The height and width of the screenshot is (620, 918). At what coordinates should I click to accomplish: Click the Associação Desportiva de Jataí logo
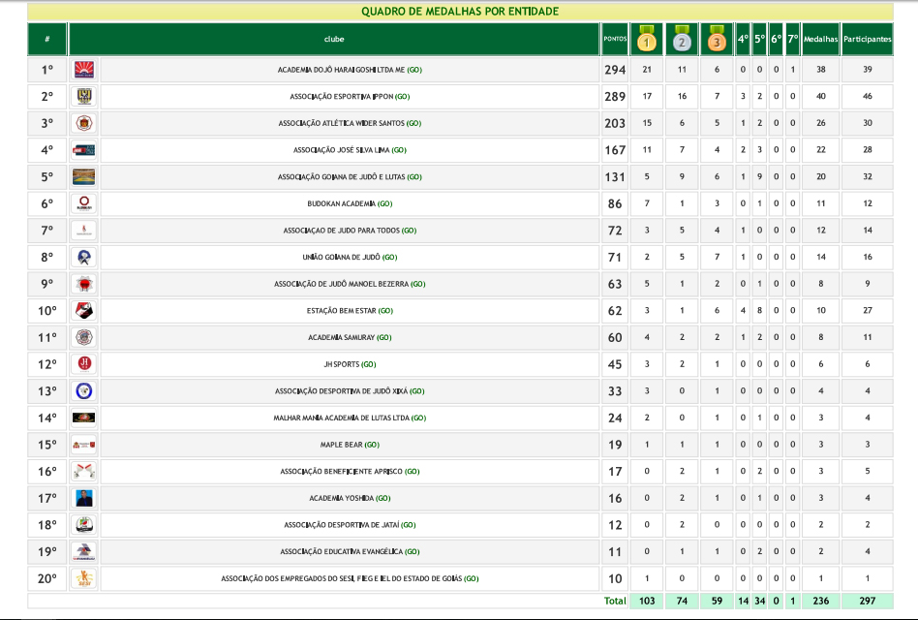(83, 525)
